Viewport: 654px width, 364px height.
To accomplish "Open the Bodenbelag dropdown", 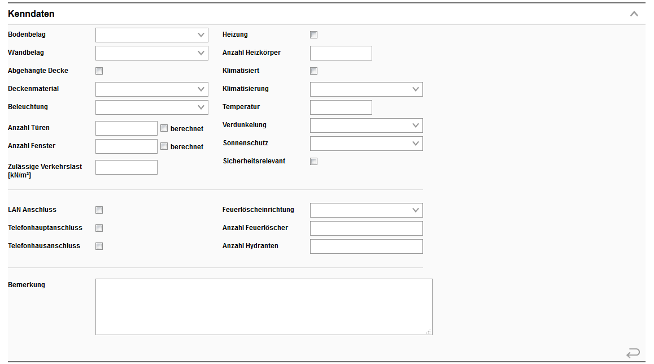I will click(152, 35).
